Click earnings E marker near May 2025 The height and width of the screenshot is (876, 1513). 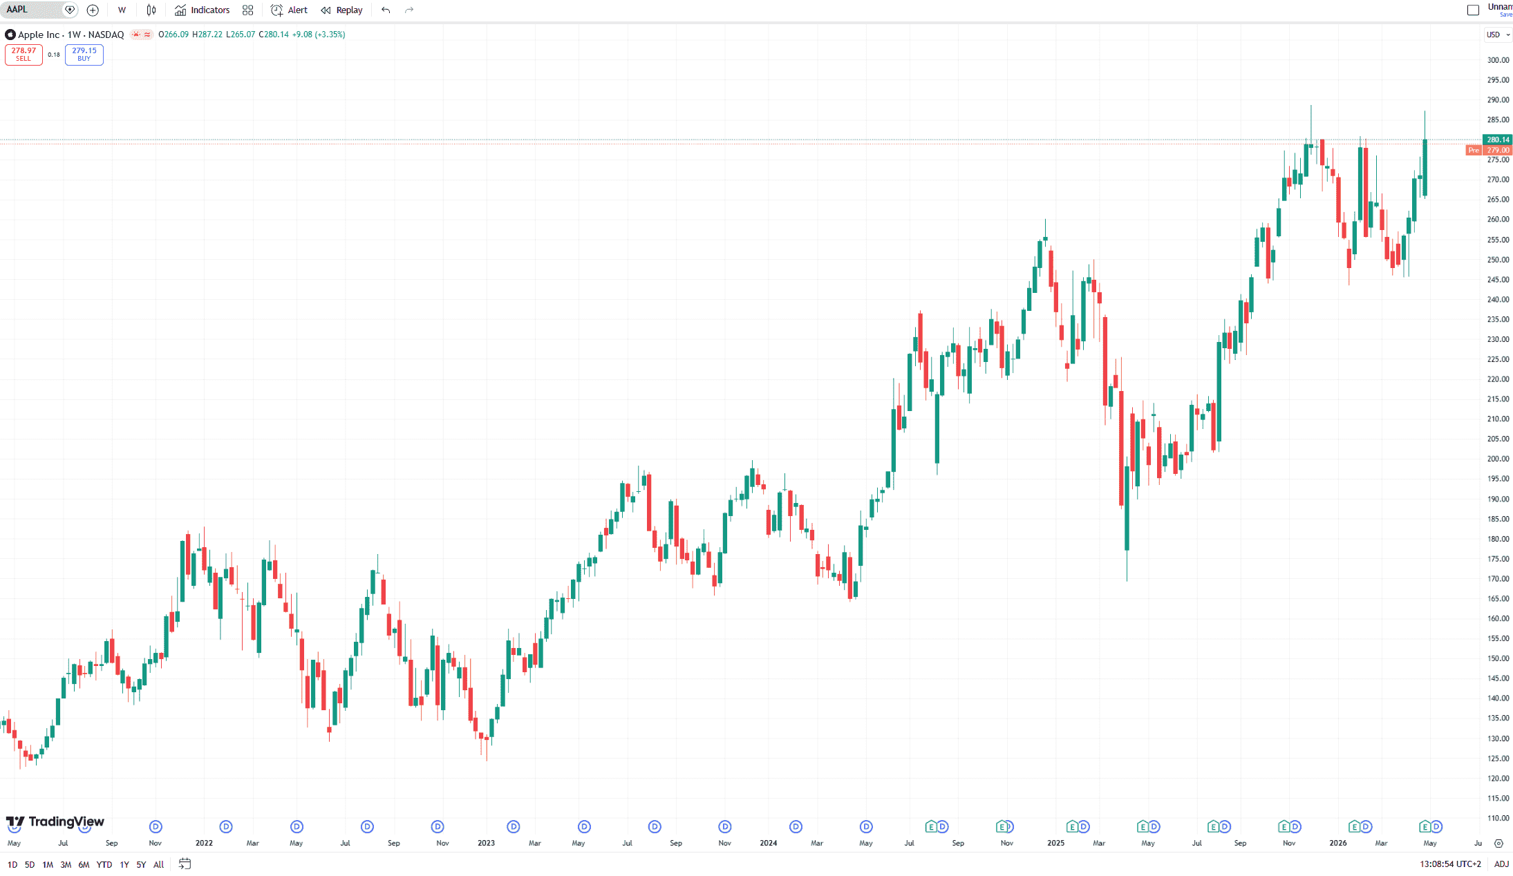[x=1143, y=827]
